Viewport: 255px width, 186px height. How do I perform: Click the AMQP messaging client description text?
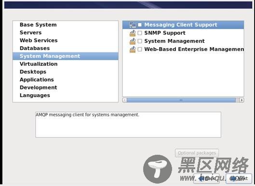[87, 115]
